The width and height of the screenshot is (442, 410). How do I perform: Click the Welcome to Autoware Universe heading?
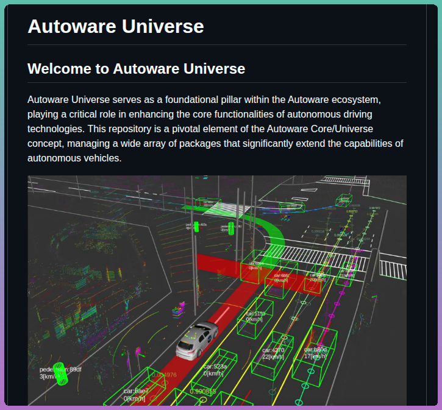(x=136, y=69)
